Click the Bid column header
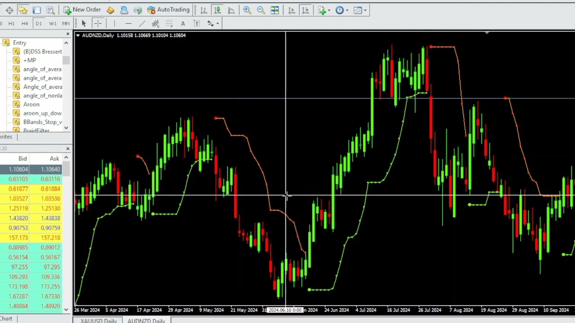 22,158
